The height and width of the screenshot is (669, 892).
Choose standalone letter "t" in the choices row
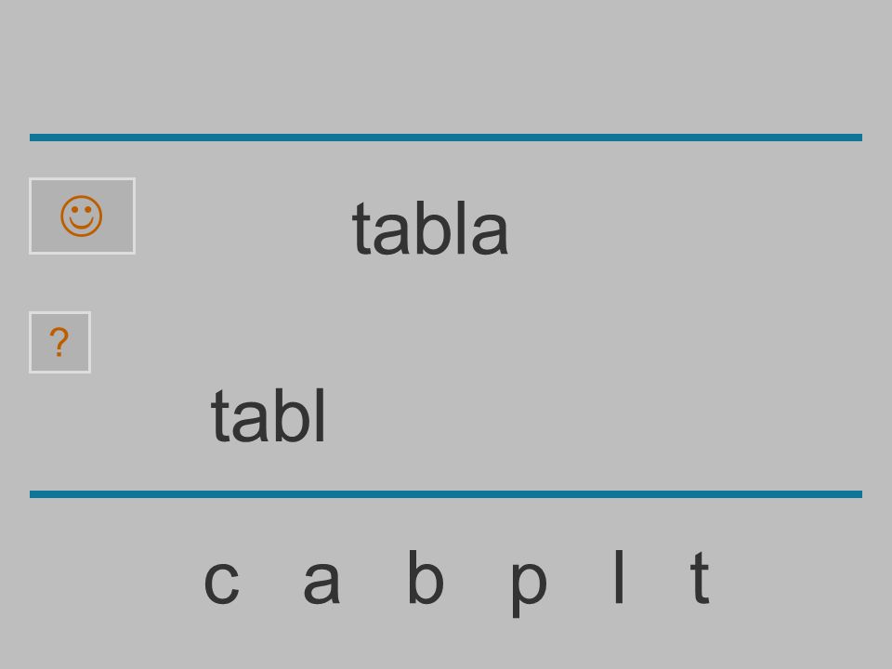701,577
